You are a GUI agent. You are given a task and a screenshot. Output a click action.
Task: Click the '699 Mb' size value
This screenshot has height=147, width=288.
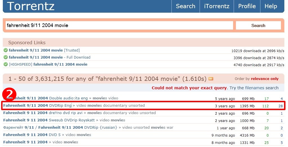click(248, 99)
